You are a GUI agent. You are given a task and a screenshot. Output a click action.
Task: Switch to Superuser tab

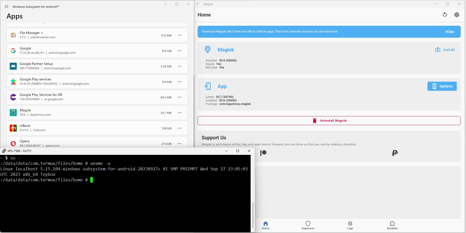308,225
